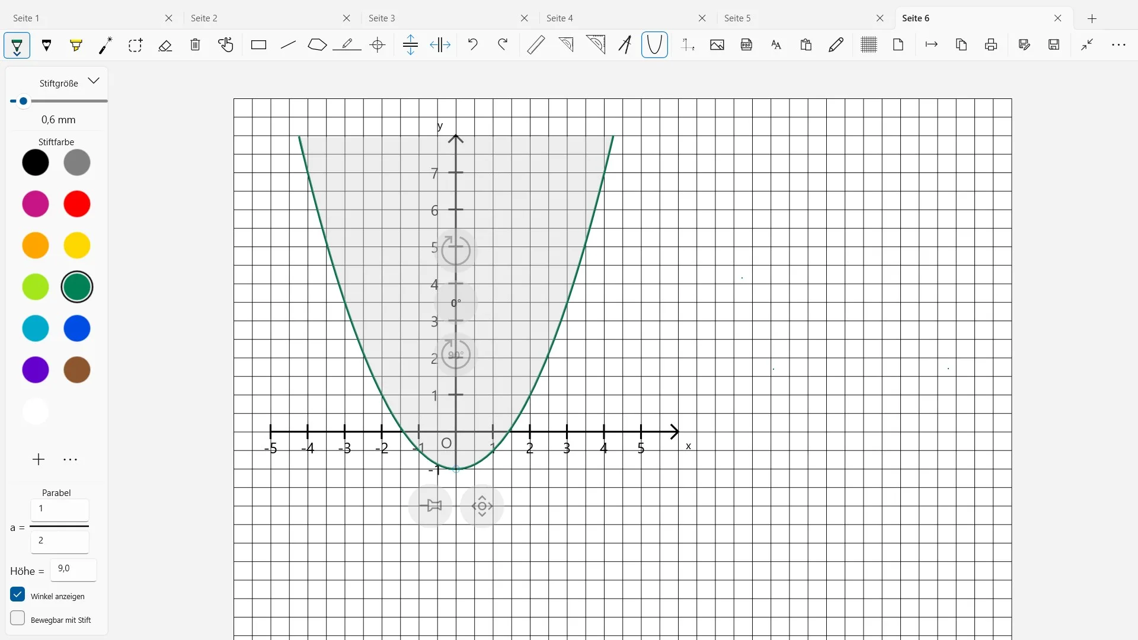Pick the orange pen color
Image resolution: width=1138 pixels, height=640 pixels.
coord(36,245)
